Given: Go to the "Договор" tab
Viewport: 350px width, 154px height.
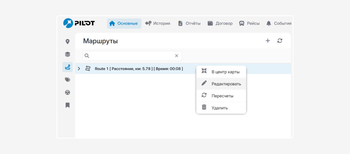Looking at the screenshot, I should coord(220,23).
